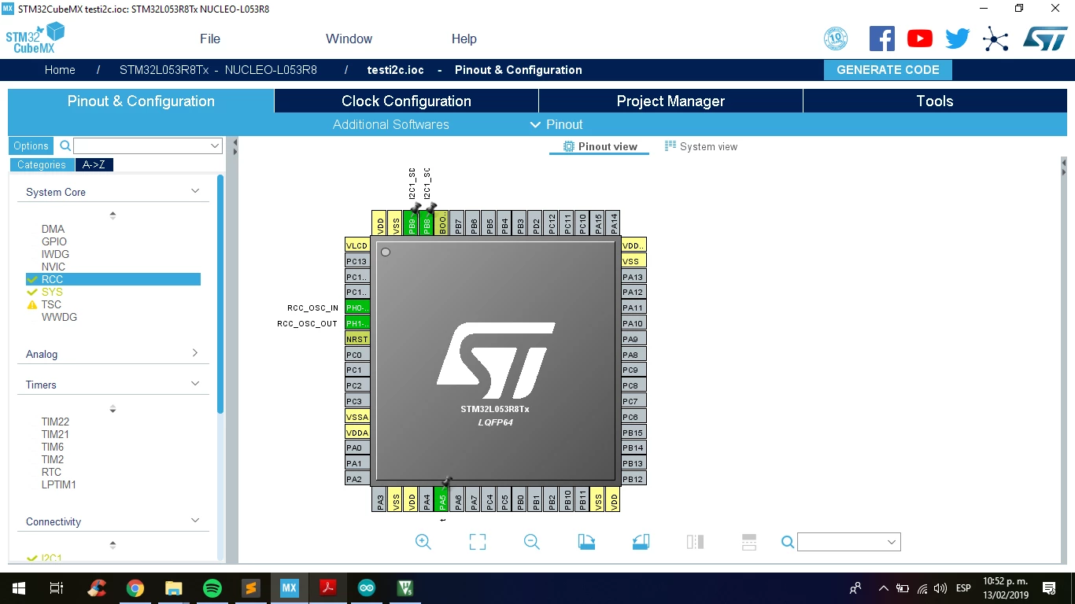Open the ST Facebook page icon
This screenshot has height=604, width=1075.
click(882, 39)
